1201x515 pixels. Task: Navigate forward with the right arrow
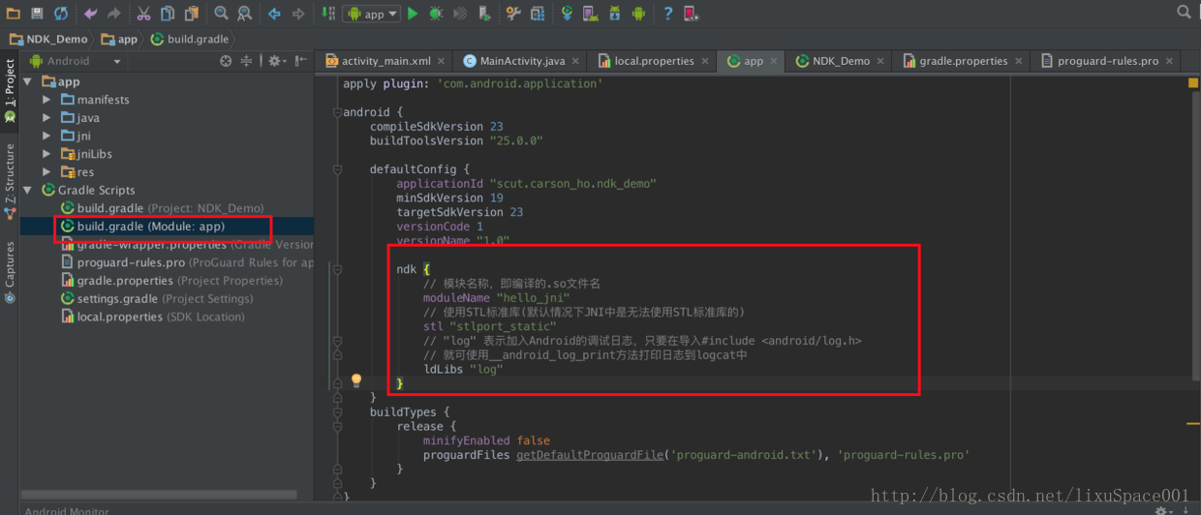point(297,14)
